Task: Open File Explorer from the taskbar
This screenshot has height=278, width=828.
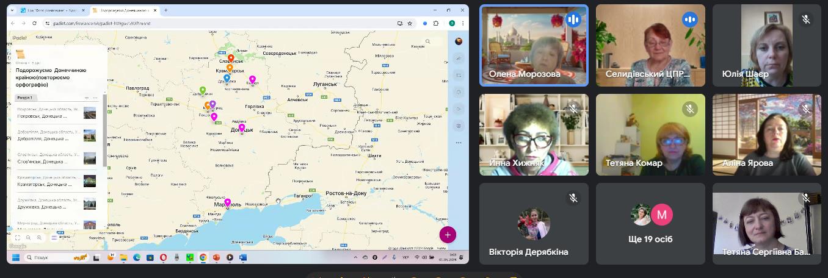Action: (123, 257)
